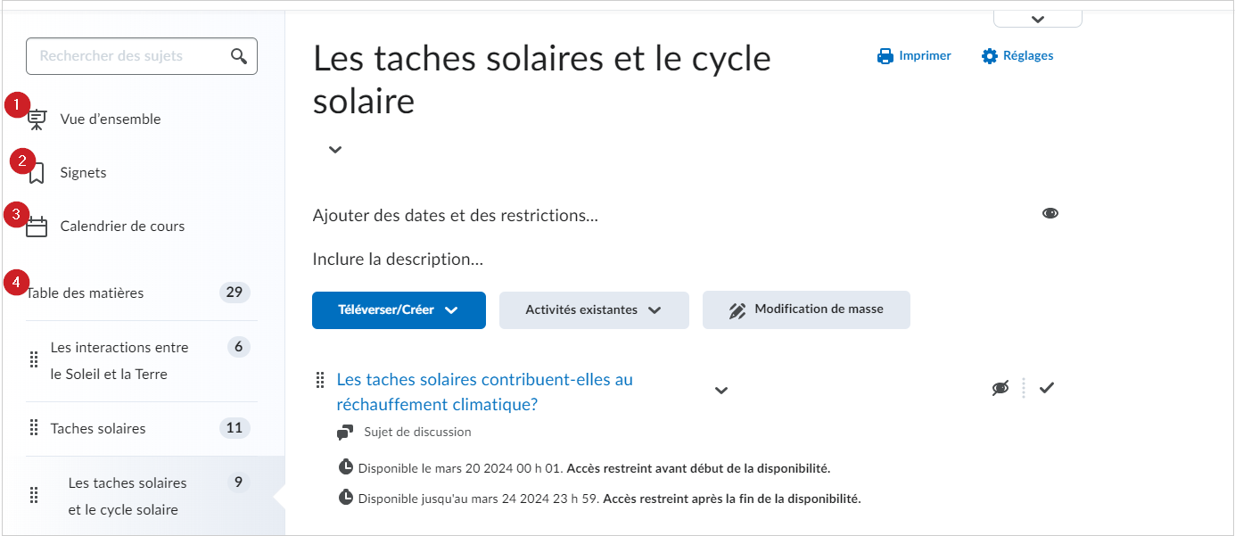
Task: Open the Téléverser/Créer dropdown
Action: [x=399, y=310]
